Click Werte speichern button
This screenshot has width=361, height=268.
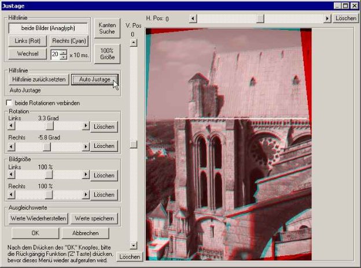click(x=94, y=218)
